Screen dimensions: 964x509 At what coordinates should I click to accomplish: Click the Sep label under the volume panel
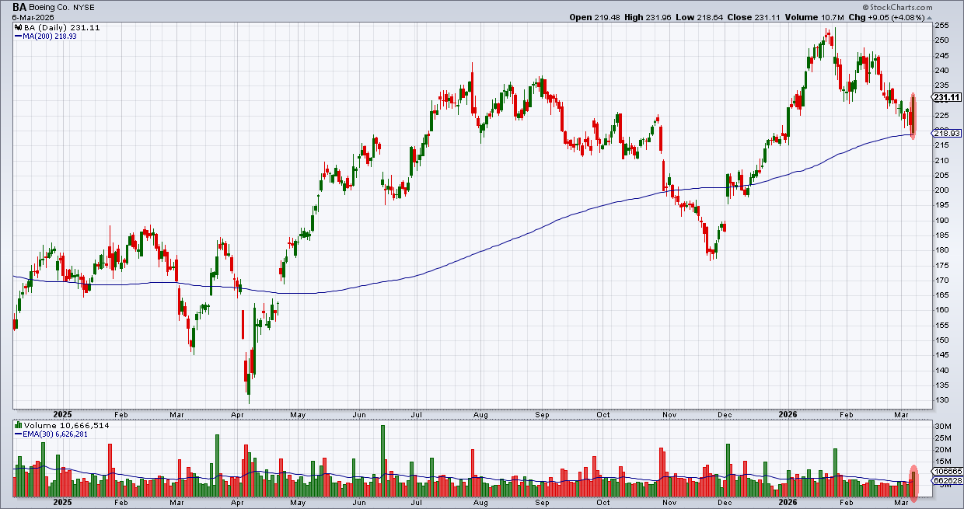(543, 503)
